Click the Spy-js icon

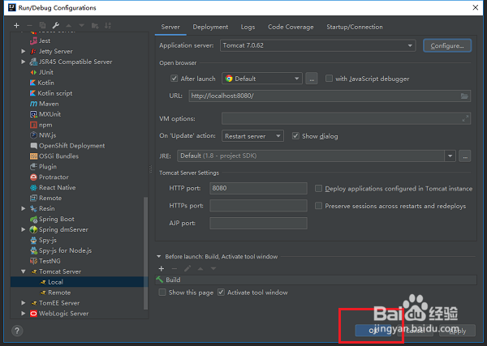coord(33,241)
